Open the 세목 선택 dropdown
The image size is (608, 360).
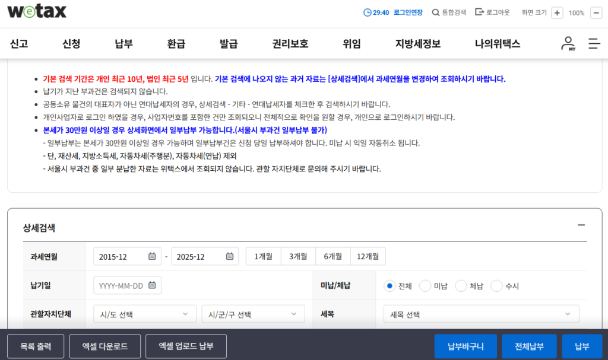[x=481, y=314]
